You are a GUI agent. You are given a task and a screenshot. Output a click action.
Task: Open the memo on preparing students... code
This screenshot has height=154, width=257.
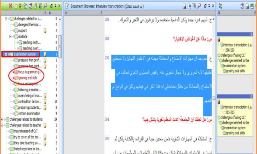[45, 108]
